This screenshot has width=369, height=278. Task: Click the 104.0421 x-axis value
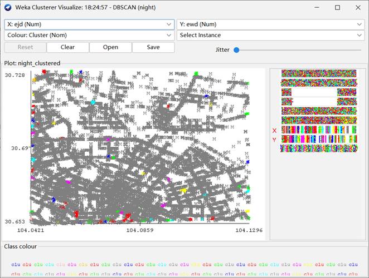point(31,230)
